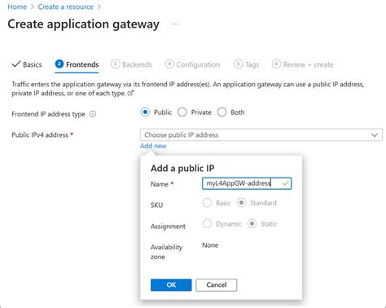Go to the Basics tab
The width and height of the screenshot is (386, 308).
pyautogui.click(x=27, y=64)
